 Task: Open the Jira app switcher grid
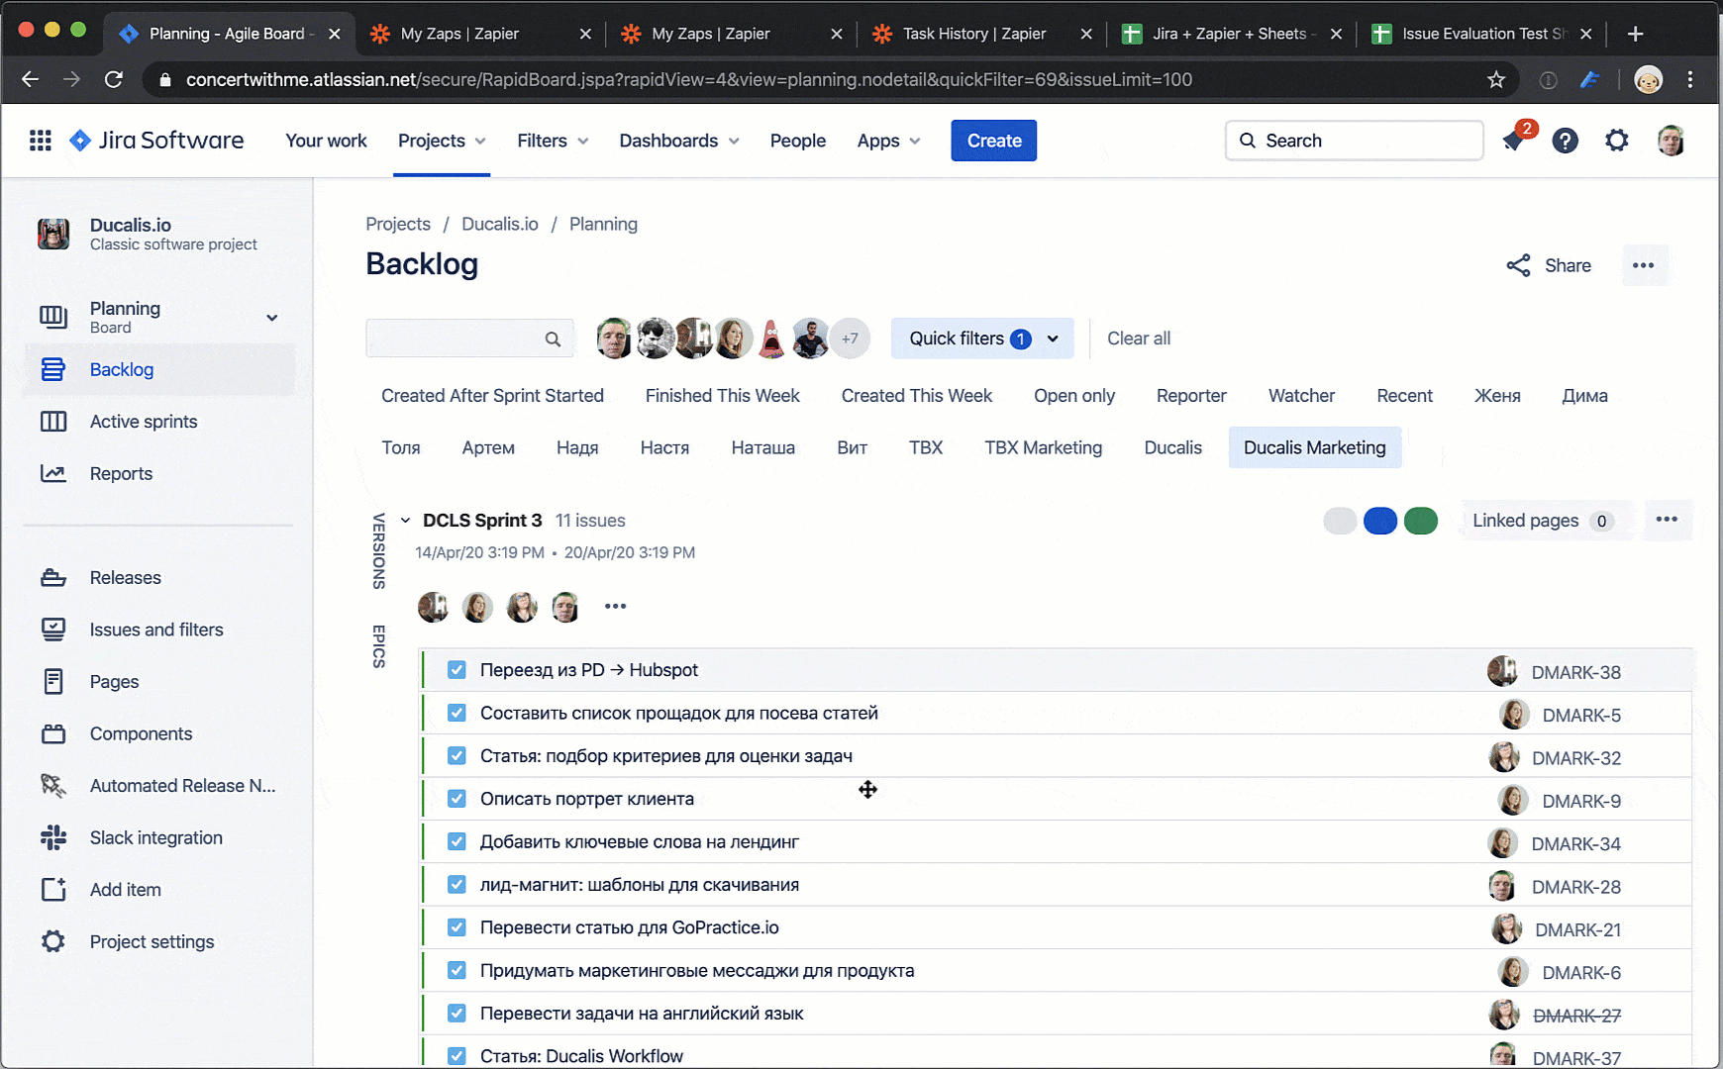coord(41,141)
